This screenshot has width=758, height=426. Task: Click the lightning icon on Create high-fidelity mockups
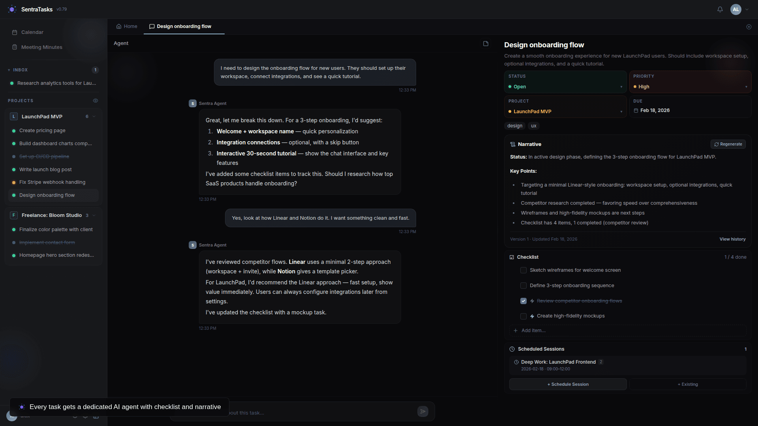(x=532, y=316)
